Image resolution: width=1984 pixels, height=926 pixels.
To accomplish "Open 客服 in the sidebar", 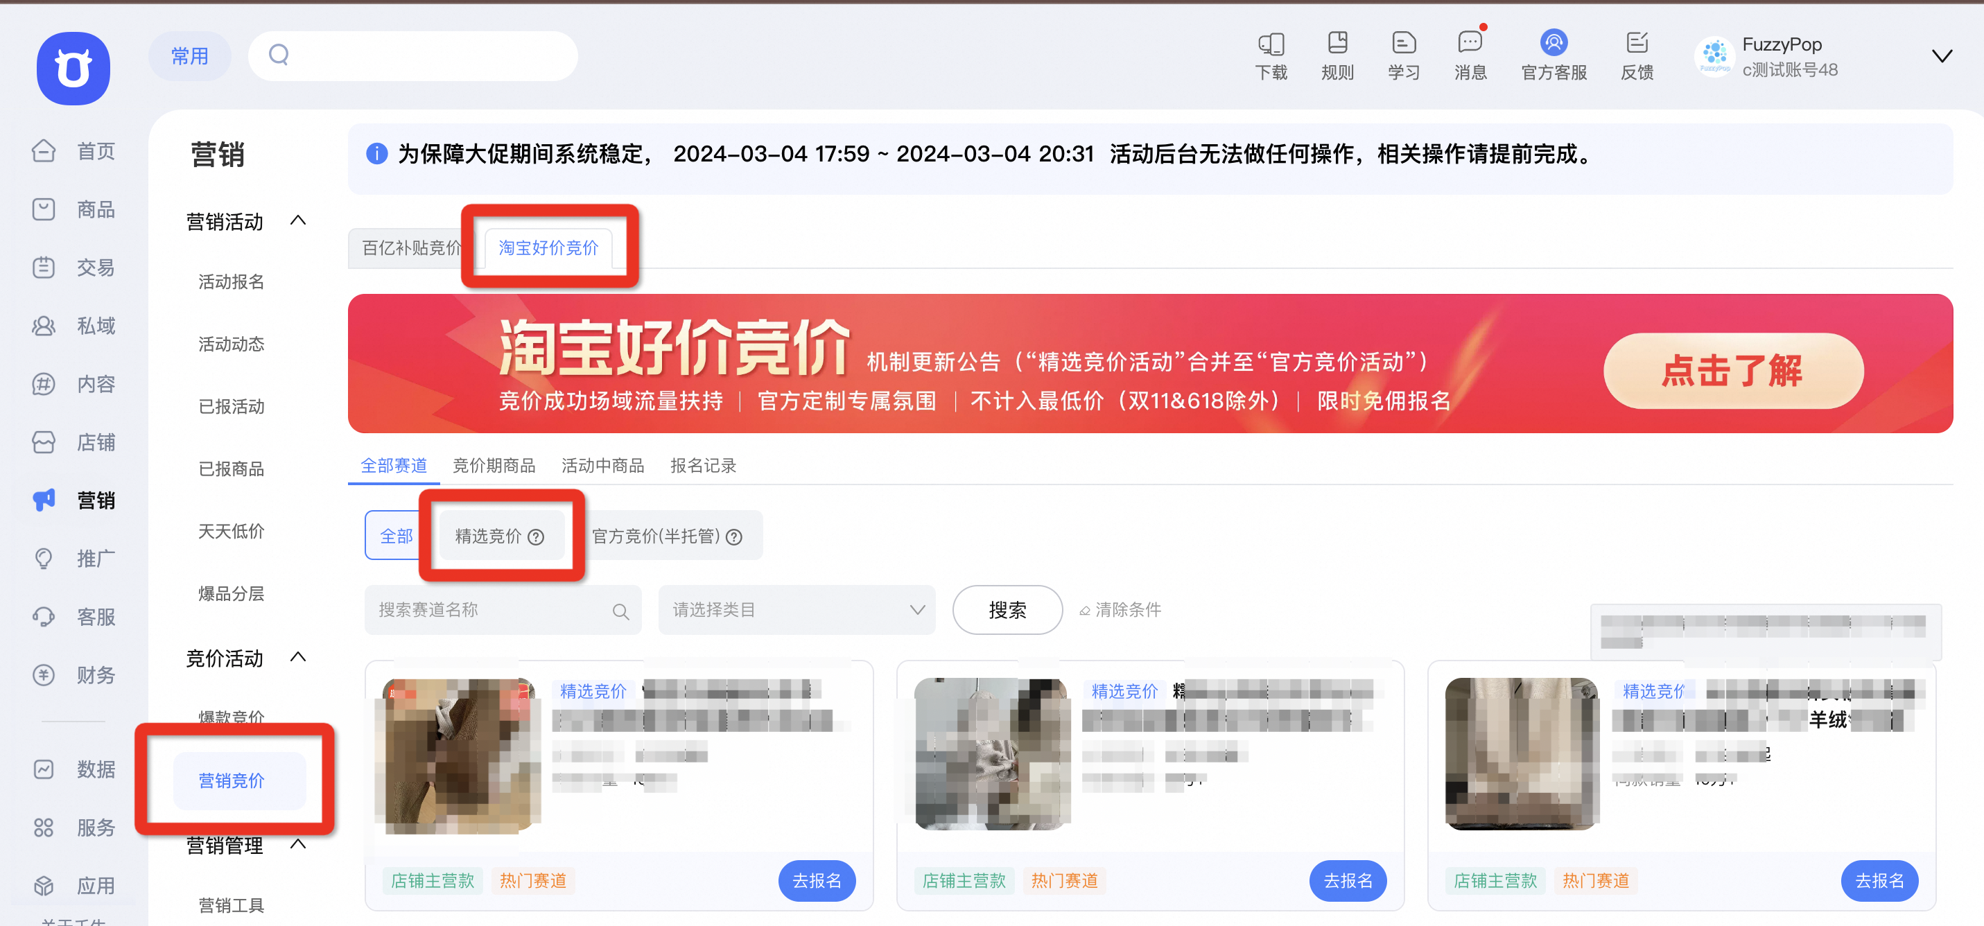I will [x=74, y=617].
